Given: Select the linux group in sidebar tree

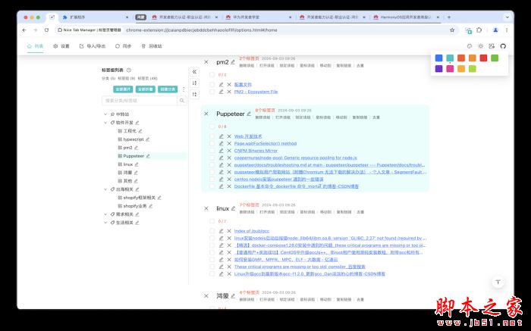Looking at the screenshot, I should [x=128, y=164].
